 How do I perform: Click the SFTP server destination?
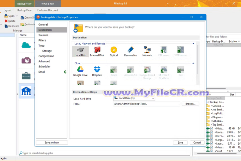[x=180, y=52]
